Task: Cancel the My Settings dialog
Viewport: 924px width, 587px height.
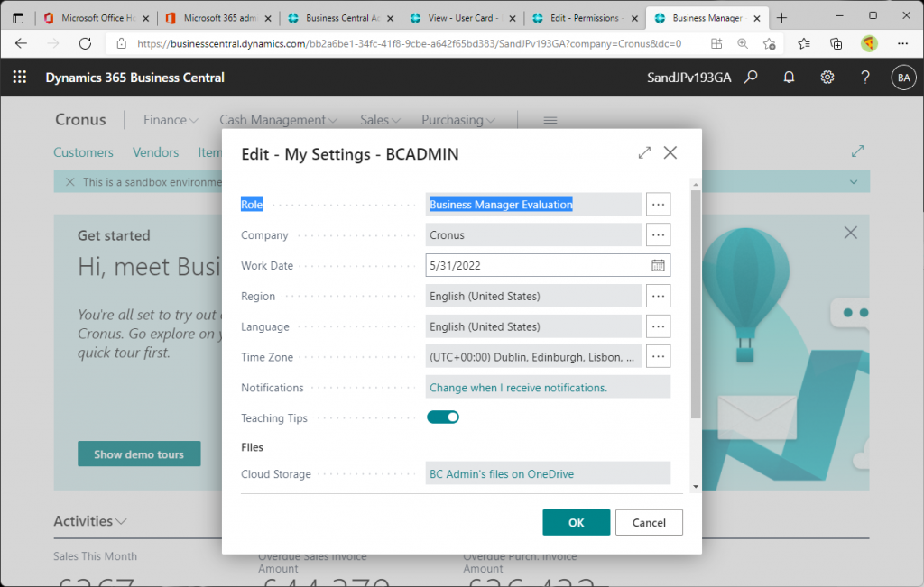Action: tap(649, 522)
